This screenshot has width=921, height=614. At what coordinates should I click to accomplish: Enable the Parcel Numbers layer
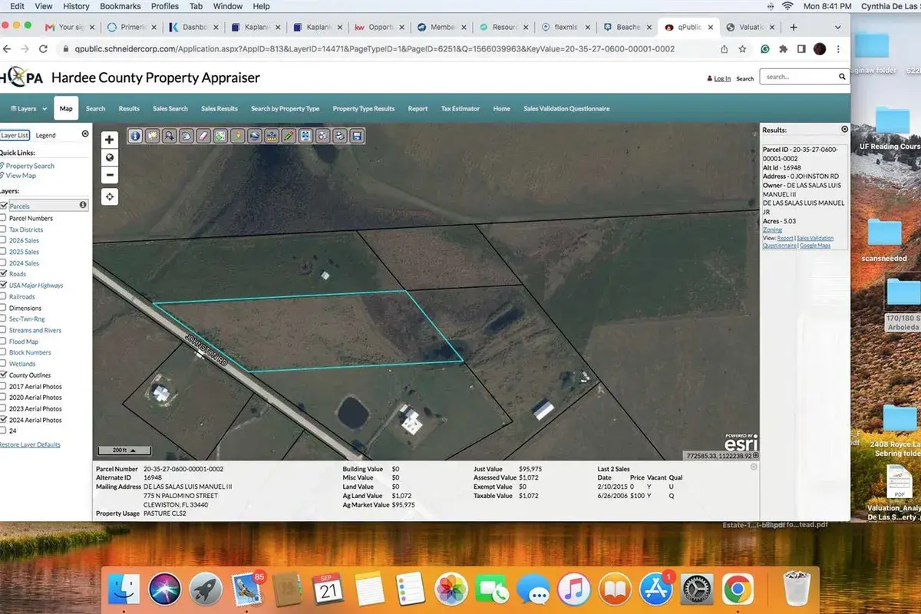click(x=4, y=218)
